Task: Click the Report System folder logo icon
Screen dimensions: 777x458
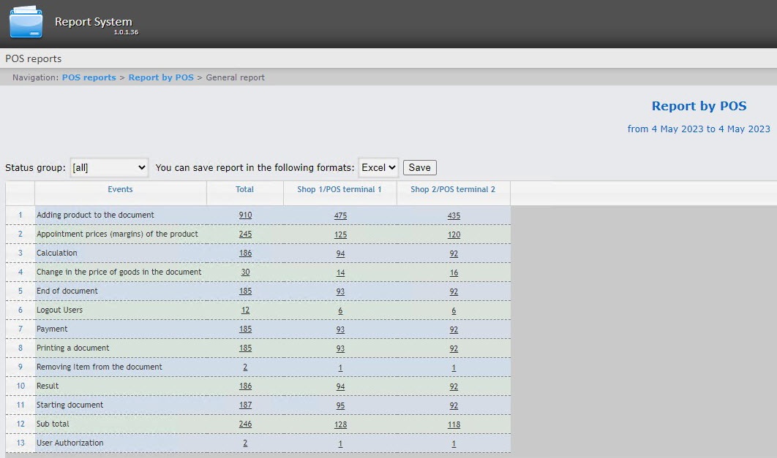Action: [26, 23]
